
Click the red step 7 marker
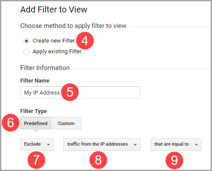tap(36, 160)
